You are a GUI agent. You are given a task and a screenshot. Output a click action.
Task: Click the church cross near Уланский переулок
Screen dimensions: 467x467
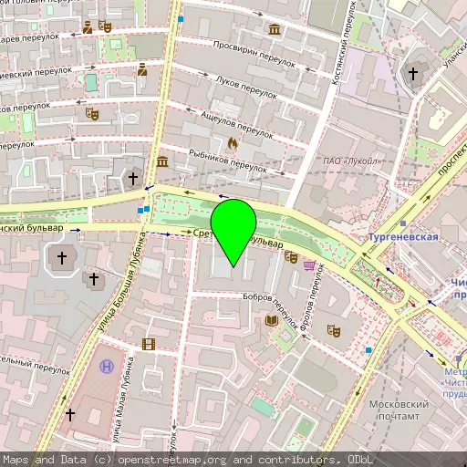pos(413,74)
